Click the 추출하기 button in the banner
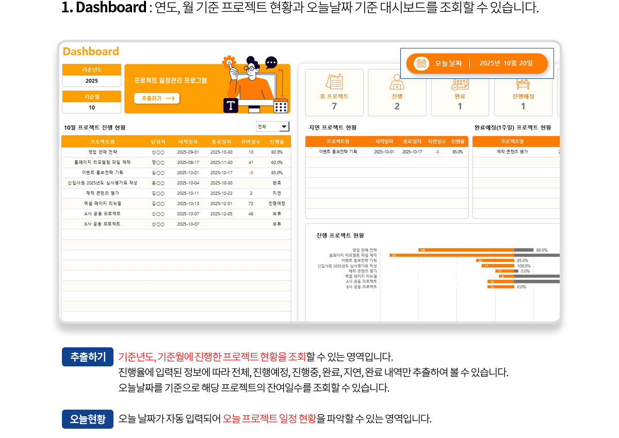Image resolution: width=619 pixels, height=438 pixels. [157, 98]
